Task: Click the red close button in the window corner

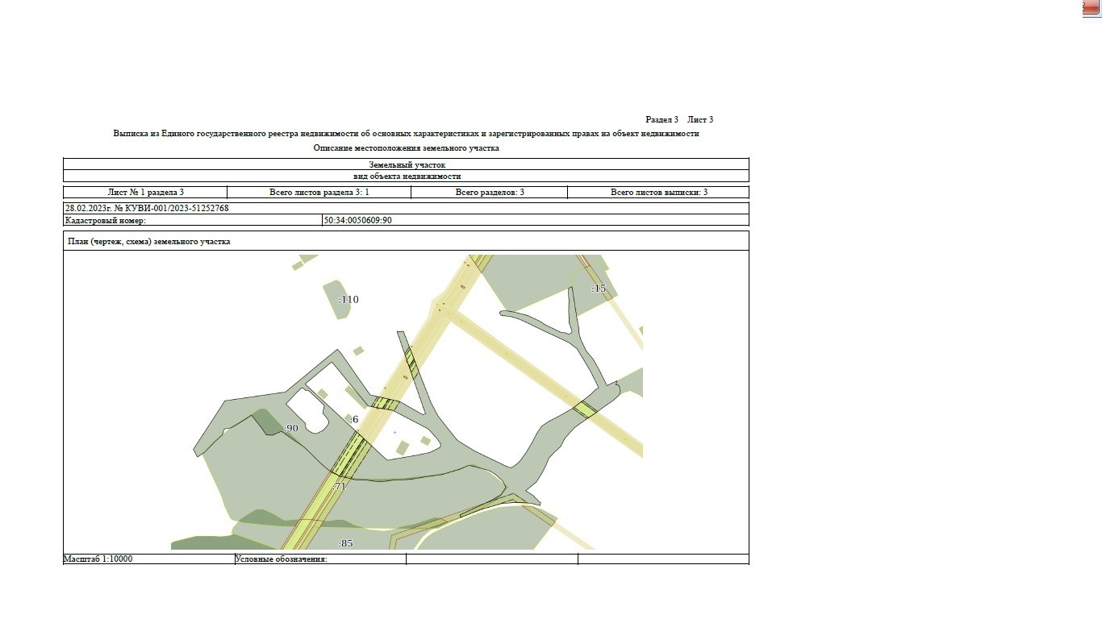Action: point(1092,6)
